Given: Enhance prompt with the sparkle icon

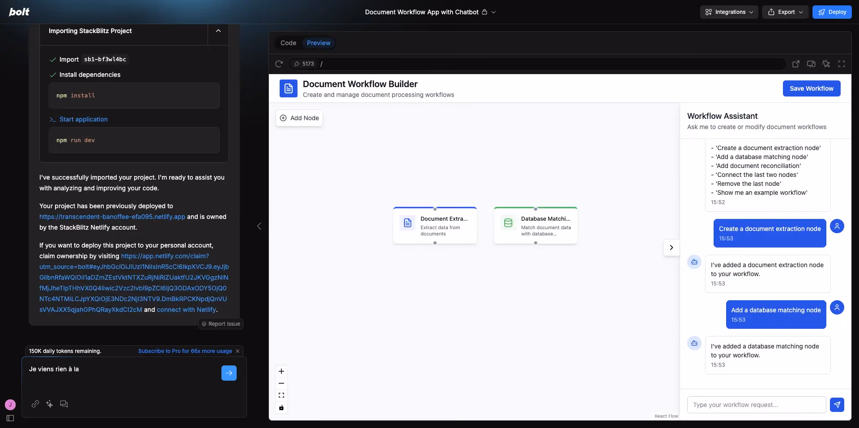Looking at the screenshot, I should pyautogui.click(x=50, y=404).
